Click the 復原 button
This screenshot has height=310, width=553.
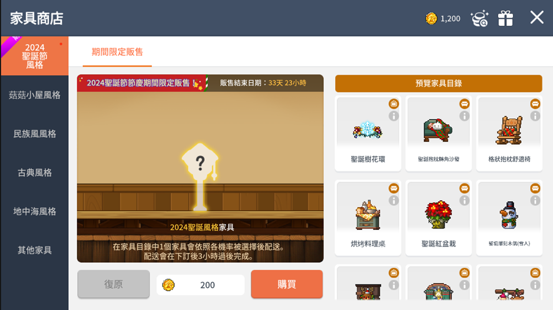tap(113, 284)
